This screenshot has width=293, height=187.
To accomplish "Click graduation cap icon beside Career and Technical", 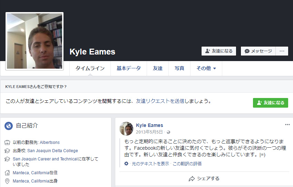I will click(7, 159).
